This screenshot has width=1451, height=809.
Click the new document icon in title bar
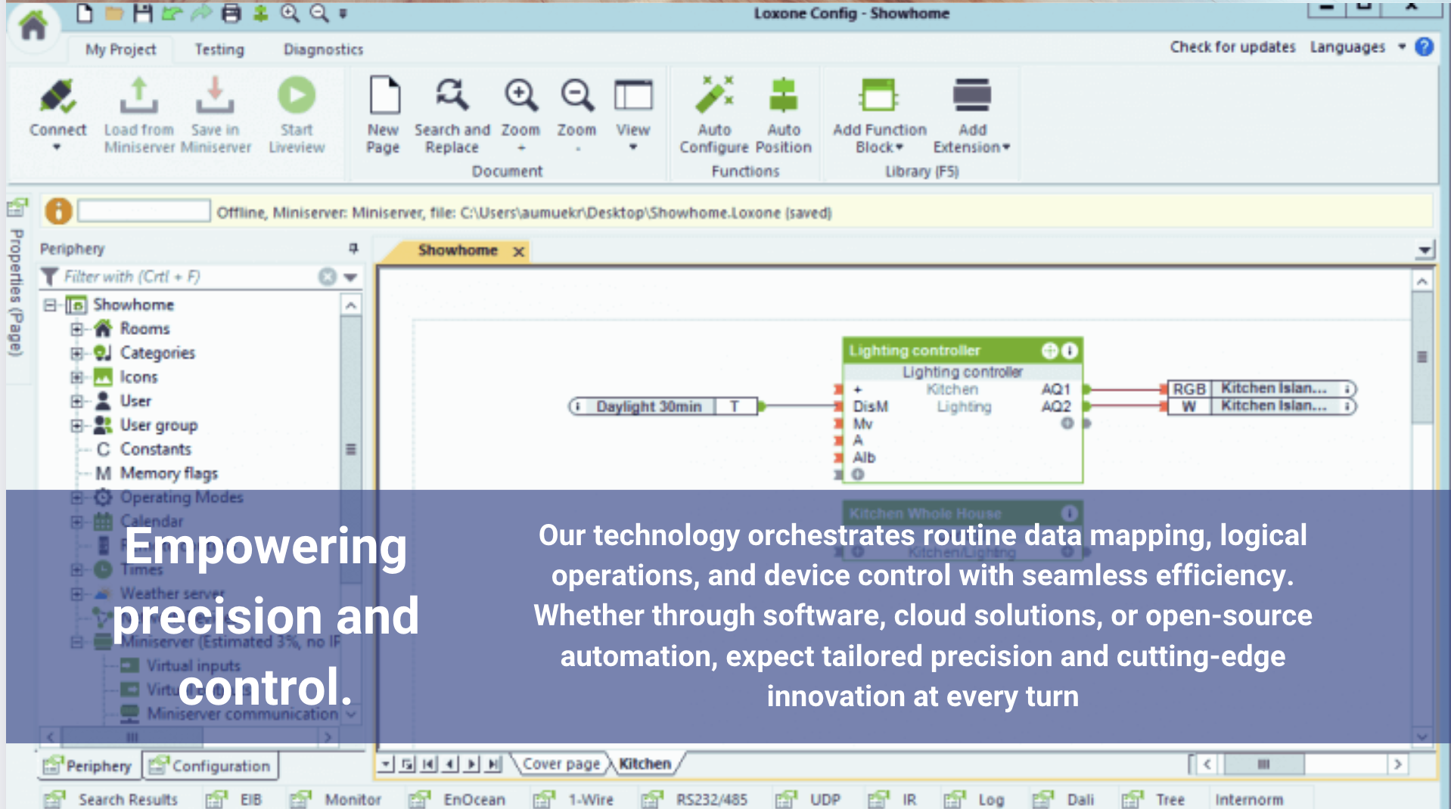[85, 13]
